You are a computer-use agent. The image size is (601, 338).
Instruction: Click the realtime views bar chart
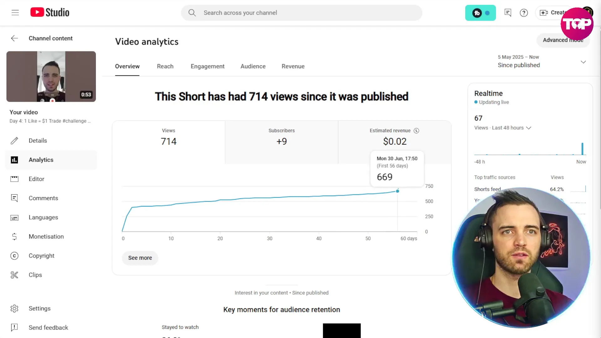[530, 148]
